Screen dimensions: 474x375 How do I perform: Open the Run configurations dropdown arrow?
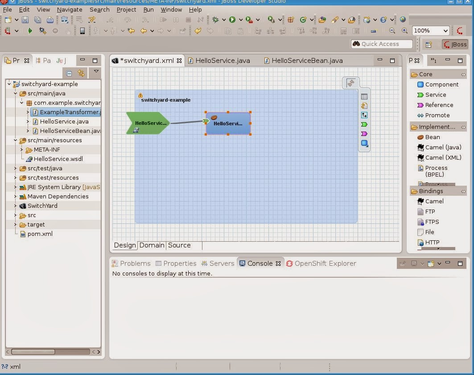tap(241, 20)
